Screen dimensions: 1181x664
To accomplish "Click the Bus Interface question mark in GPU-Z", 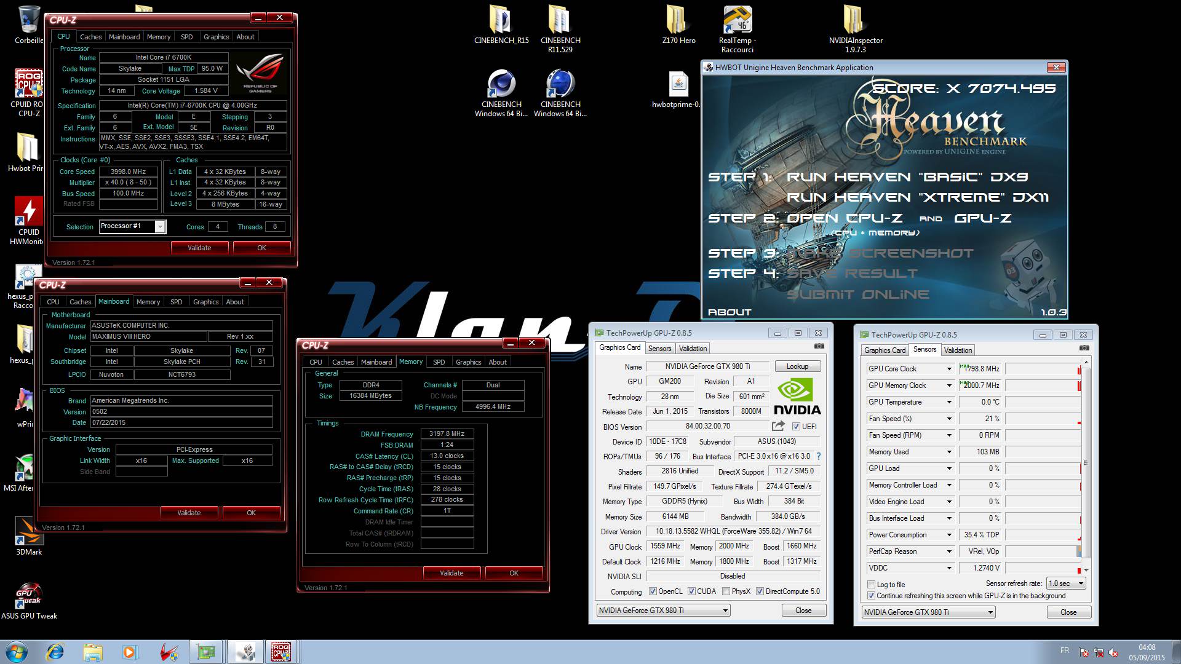I will [818, 456].
